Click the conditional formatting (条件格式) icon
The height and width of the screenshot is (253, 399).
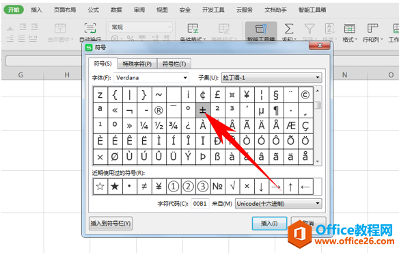pyautogui.click(x=193, y=31)
